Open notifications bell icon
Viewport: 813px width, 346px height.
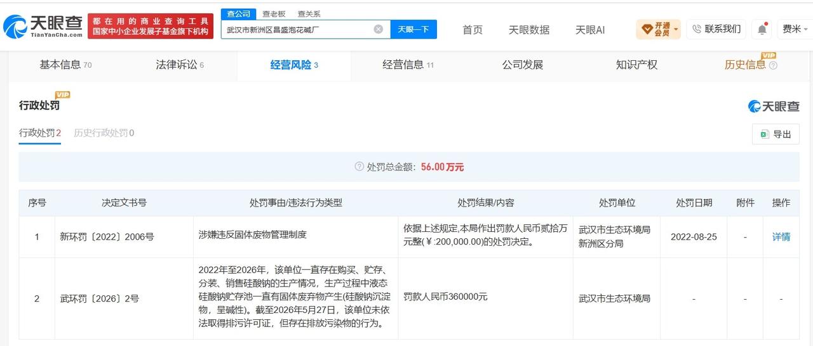762,29
